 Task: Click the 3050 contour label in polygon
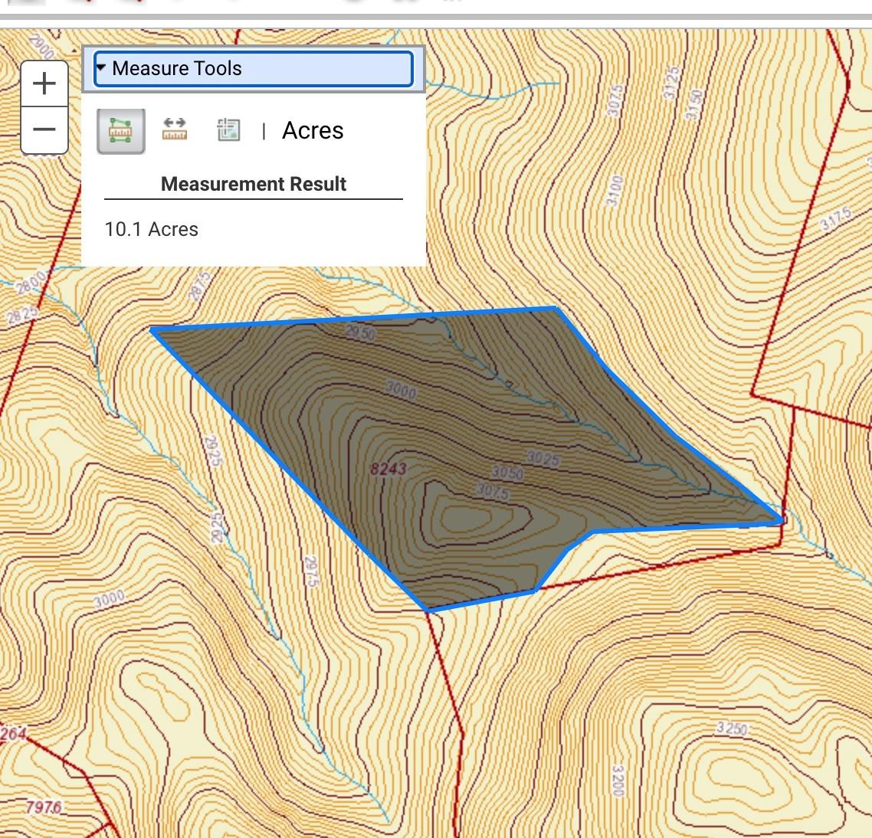pos(507,473)
